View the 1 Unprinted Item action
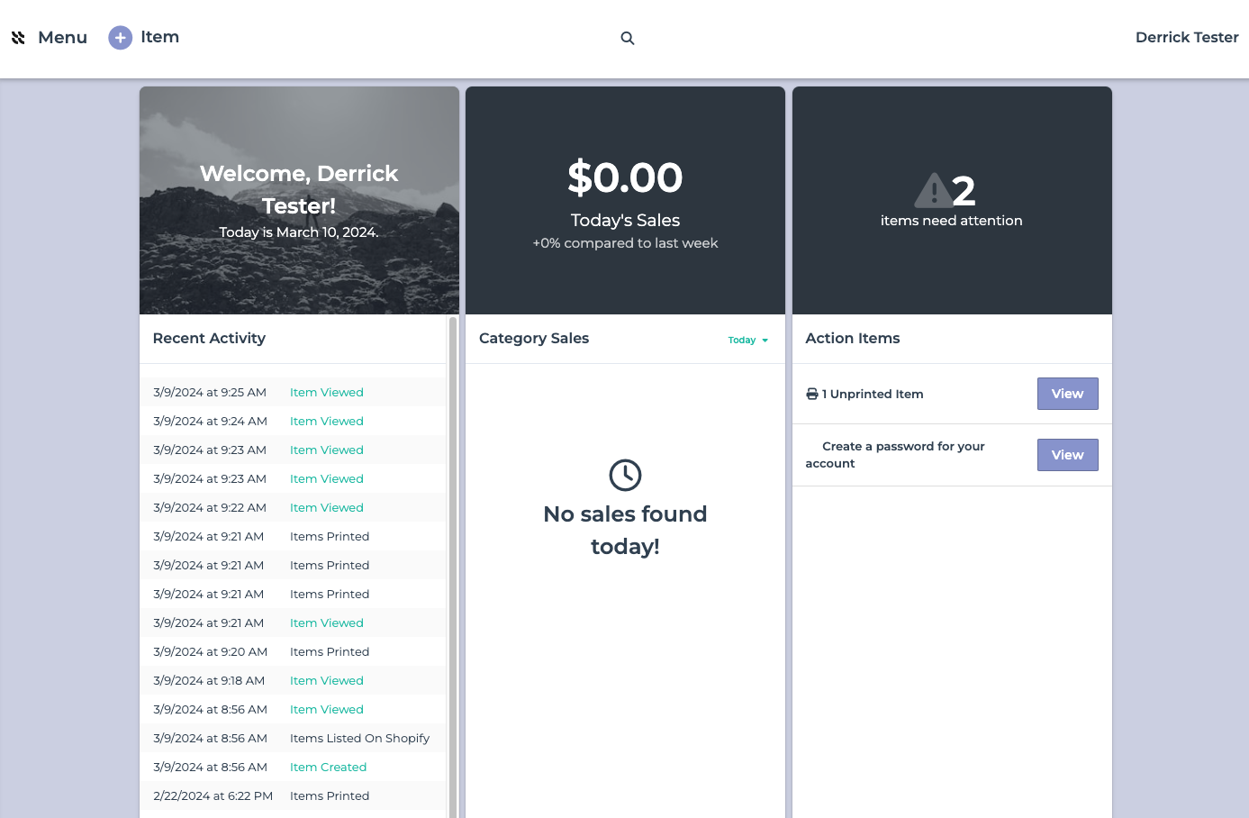Screen dimensions: 1249x818 pyautogui.click(x=1067, y=394)
